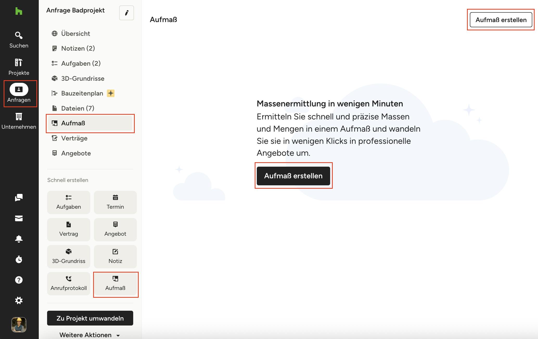Quick create a Termin
This screenshot has height=339, width=538.
[115, 202]
